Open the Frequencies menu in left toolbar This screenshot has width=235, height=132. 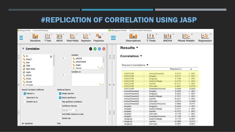(98, 38)
